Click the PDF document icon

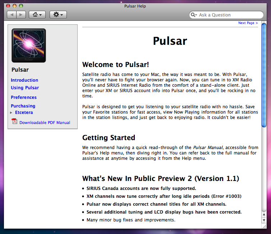[x=14, y=121]
